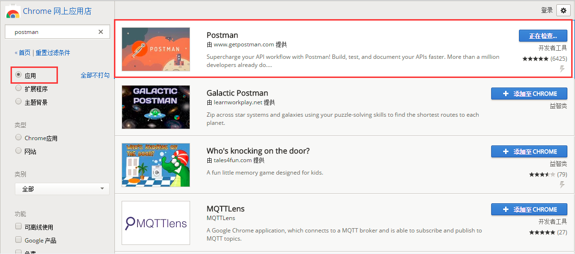
Task: Clear the postman search text with X
Action: (x=101, y=32)
